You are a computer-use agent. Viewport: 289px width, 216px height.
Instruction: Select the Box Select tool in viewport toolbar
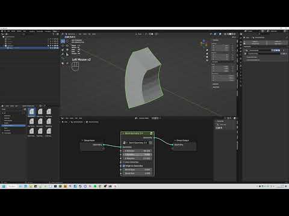coord(63,41)
